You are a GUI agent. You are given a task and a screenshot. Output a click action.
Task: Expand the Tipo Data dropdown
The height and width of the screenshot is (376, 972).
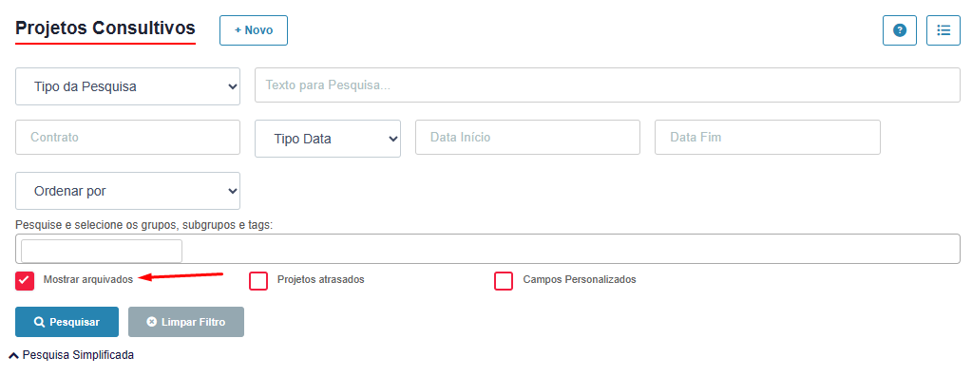(x=327, y=139)
